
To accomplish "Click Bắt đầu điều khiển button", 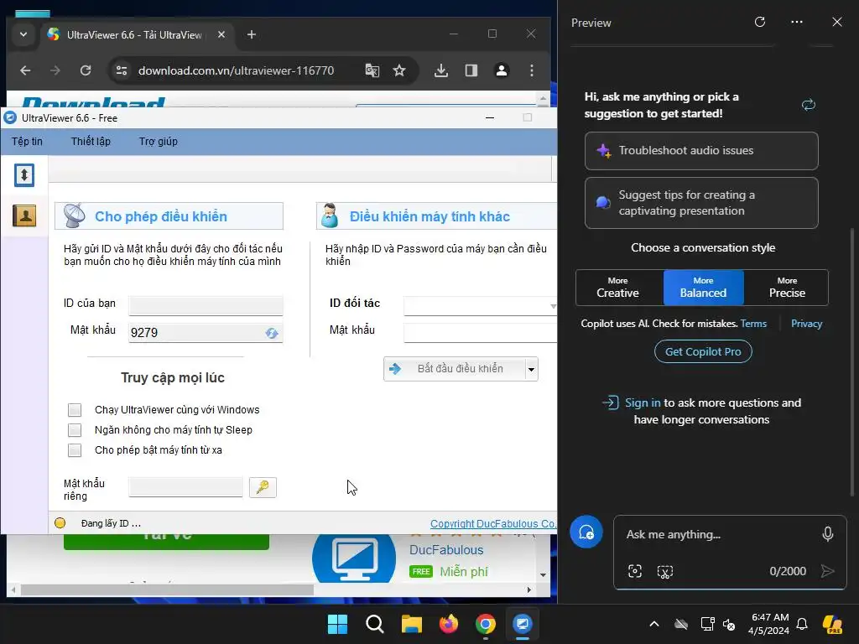I will tap(455, 369).
